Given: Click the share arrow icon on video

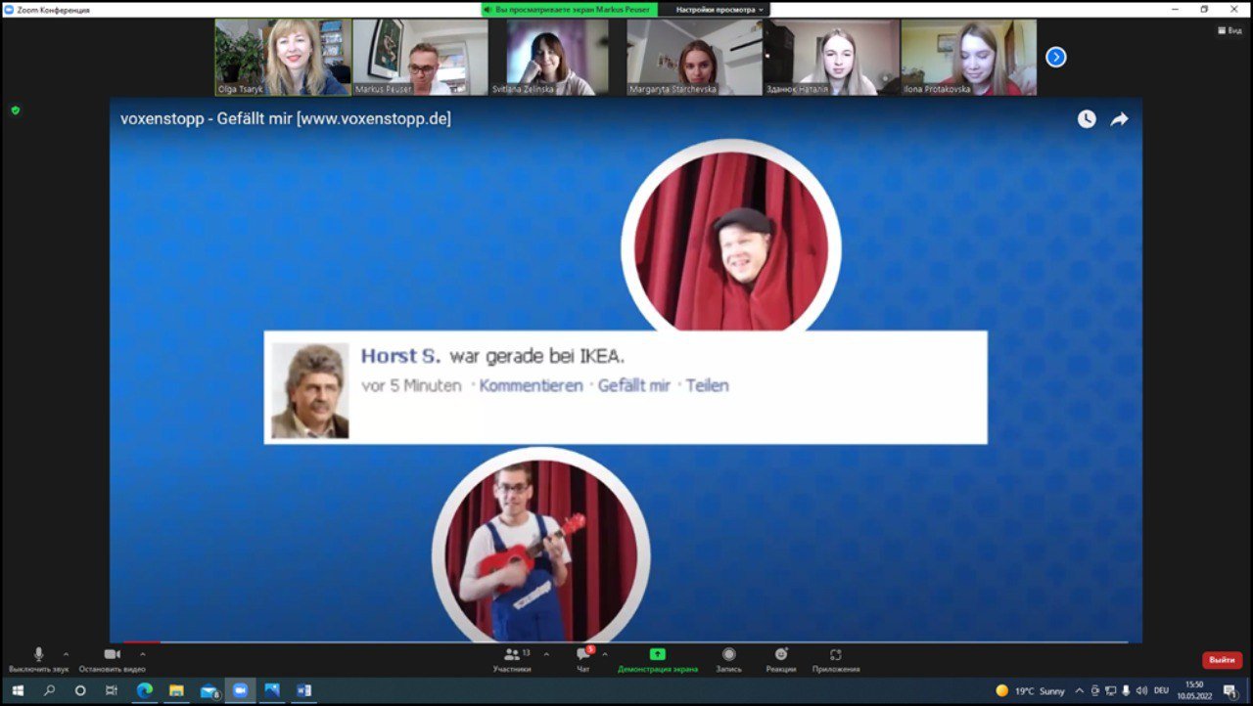Looking at the screenshot, I should [1119, 119].
